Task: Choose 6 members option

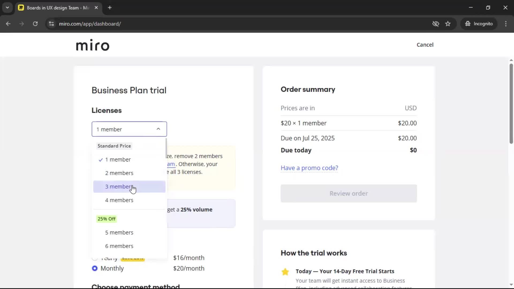Action: click(129, 246)
